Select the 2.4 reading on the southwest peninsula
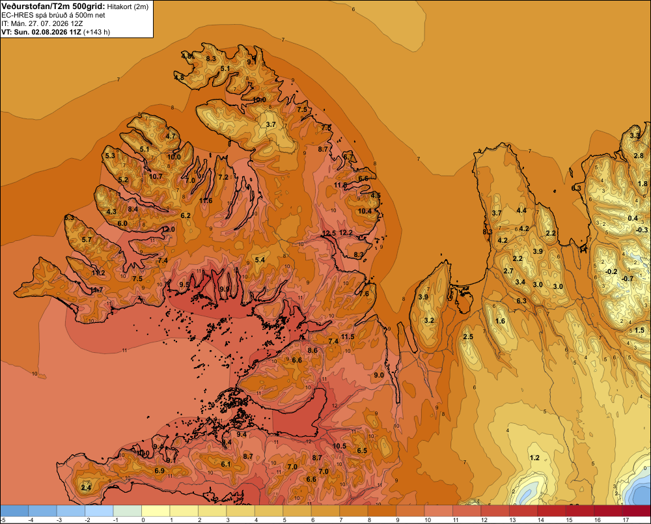Viewport: 651px width, 524px height. pyautogui.click(x=86, y=488)
